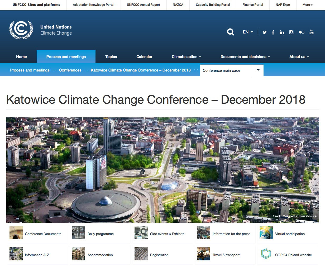
Task: Open Conference main page dropdown arrow
Action: pos(258,70)
